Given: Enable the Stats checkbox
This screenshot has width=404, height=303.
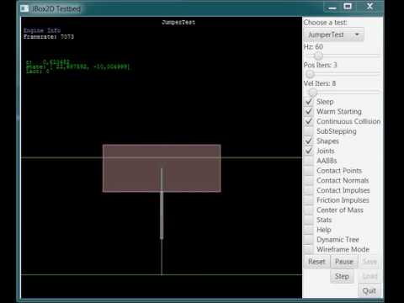Looking at the screenshot, I should point(309,220).
